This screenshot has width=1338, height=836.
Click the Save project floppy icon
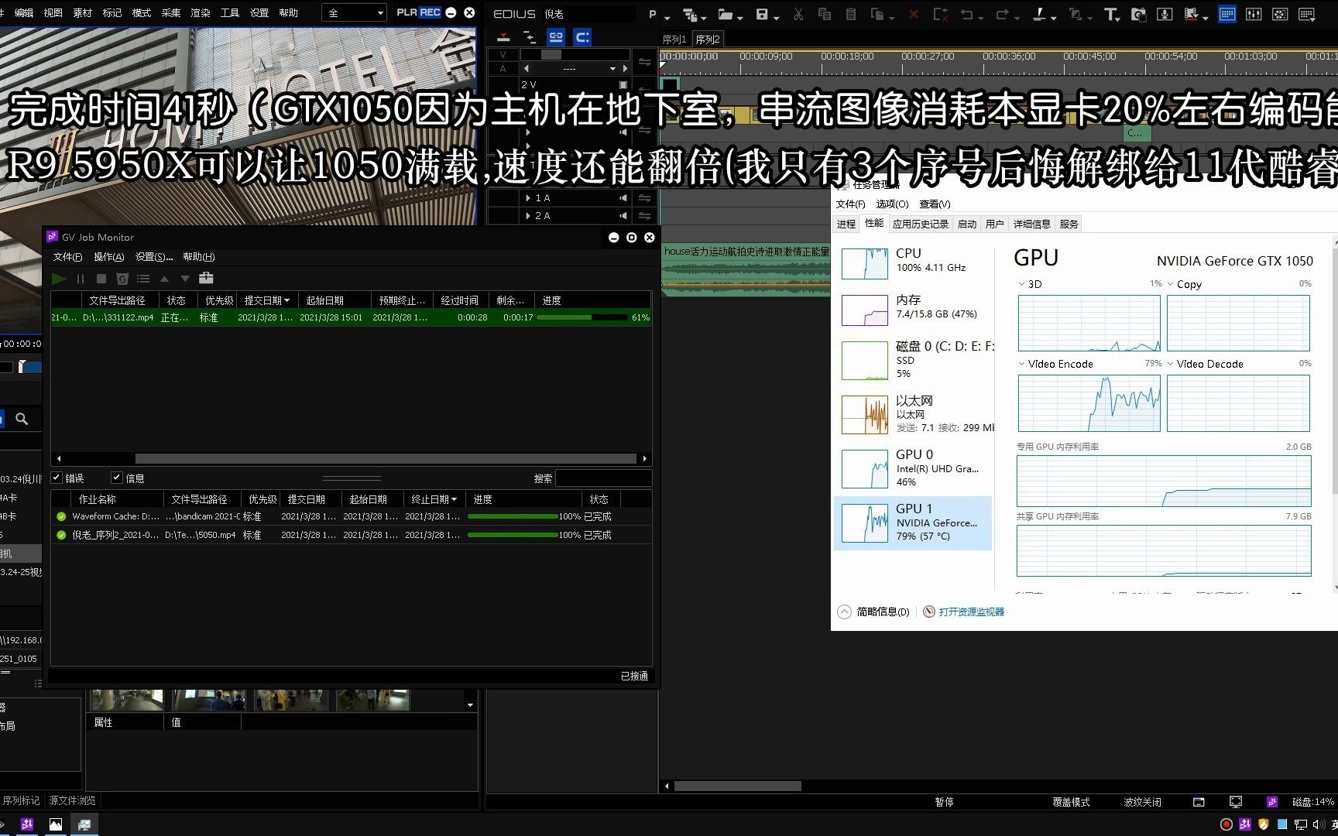pos(762,14)
